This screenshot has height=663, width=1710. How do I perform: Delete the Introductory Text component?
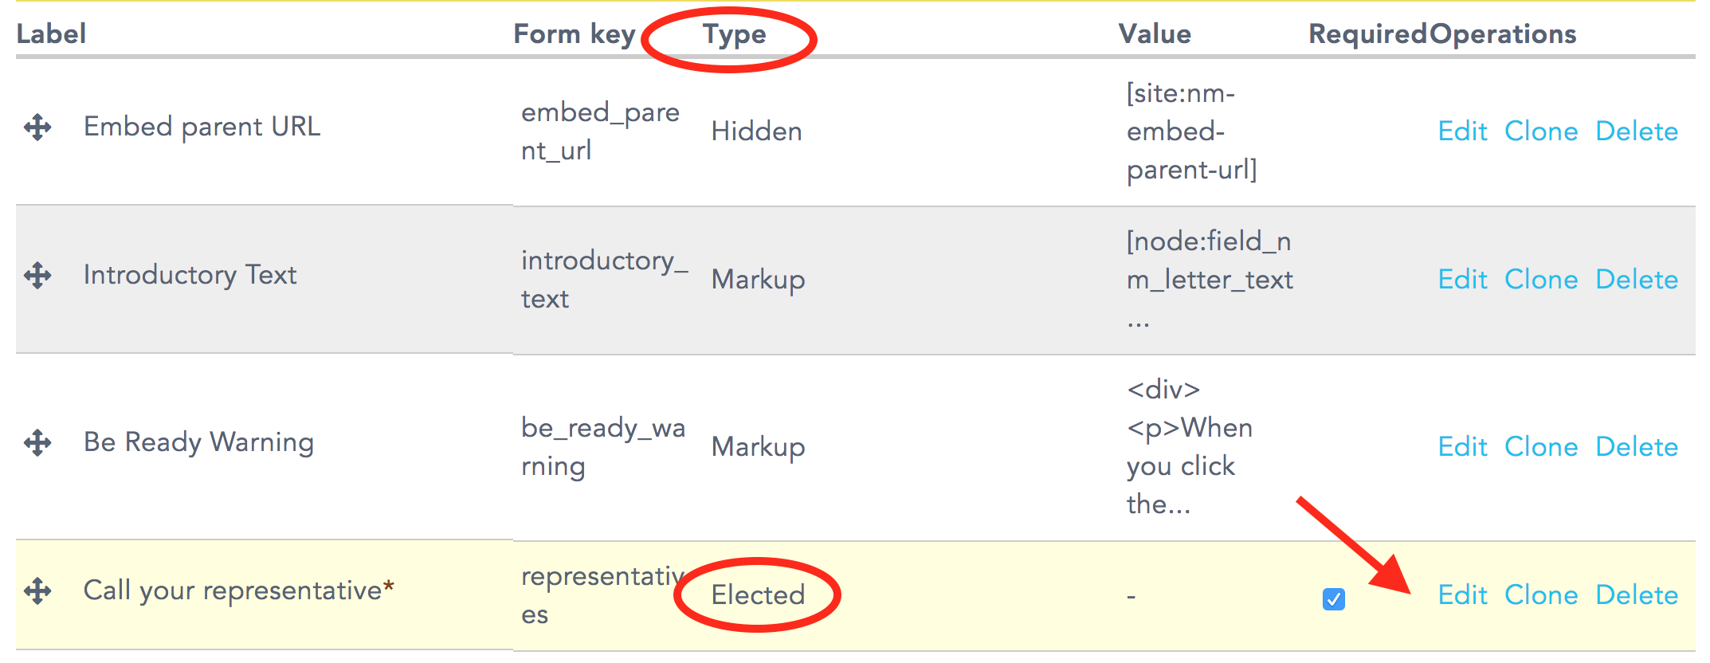[1637, 280]
